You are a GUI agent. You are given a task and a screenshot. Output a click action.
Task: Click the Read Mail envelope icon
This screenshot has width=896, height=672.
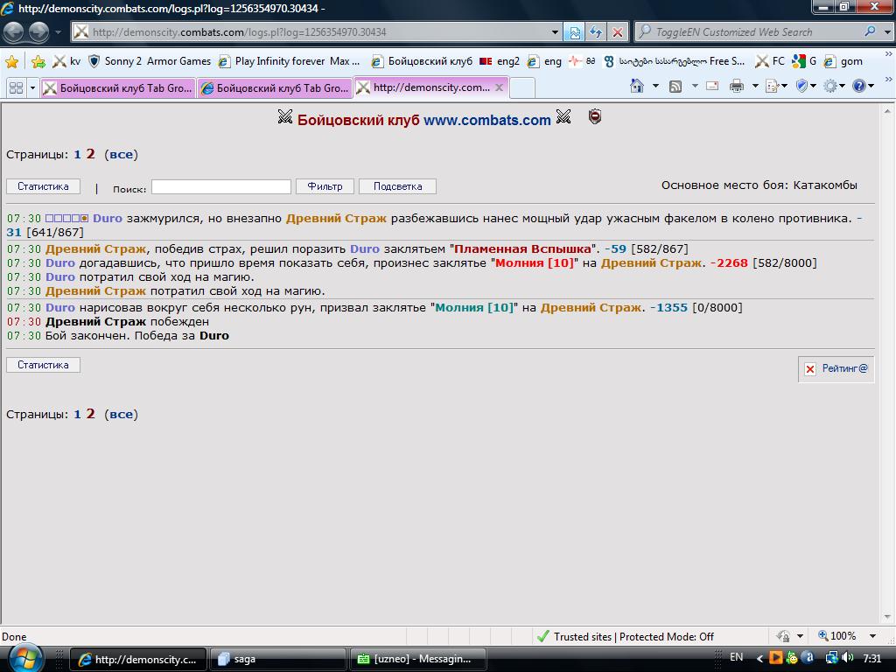(712, 87)
